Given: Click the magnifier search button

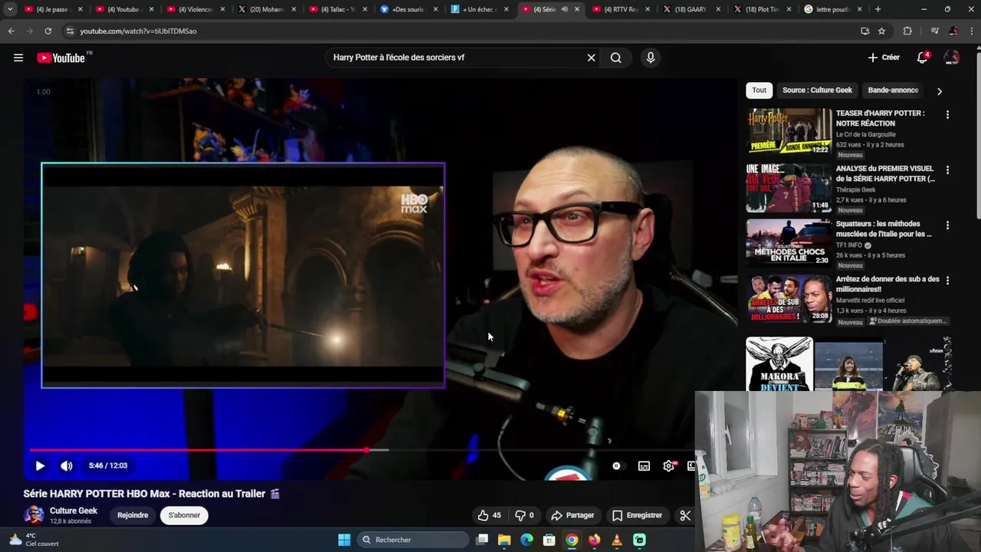Looking at the screenshot, I should pyautogui.click(x=615, y=58).
